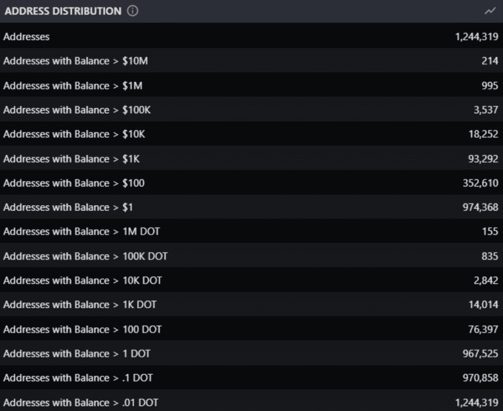Viewport: 503px width, 411px height.
Task: Select the Balance > 100 DOT row
Action: [251, 329]
